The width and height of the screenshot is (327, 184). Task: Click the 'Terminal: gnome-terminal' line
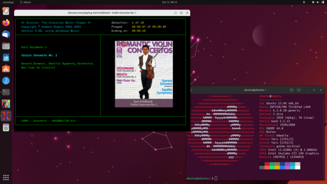pyautogui.click(x=280, y=146)
